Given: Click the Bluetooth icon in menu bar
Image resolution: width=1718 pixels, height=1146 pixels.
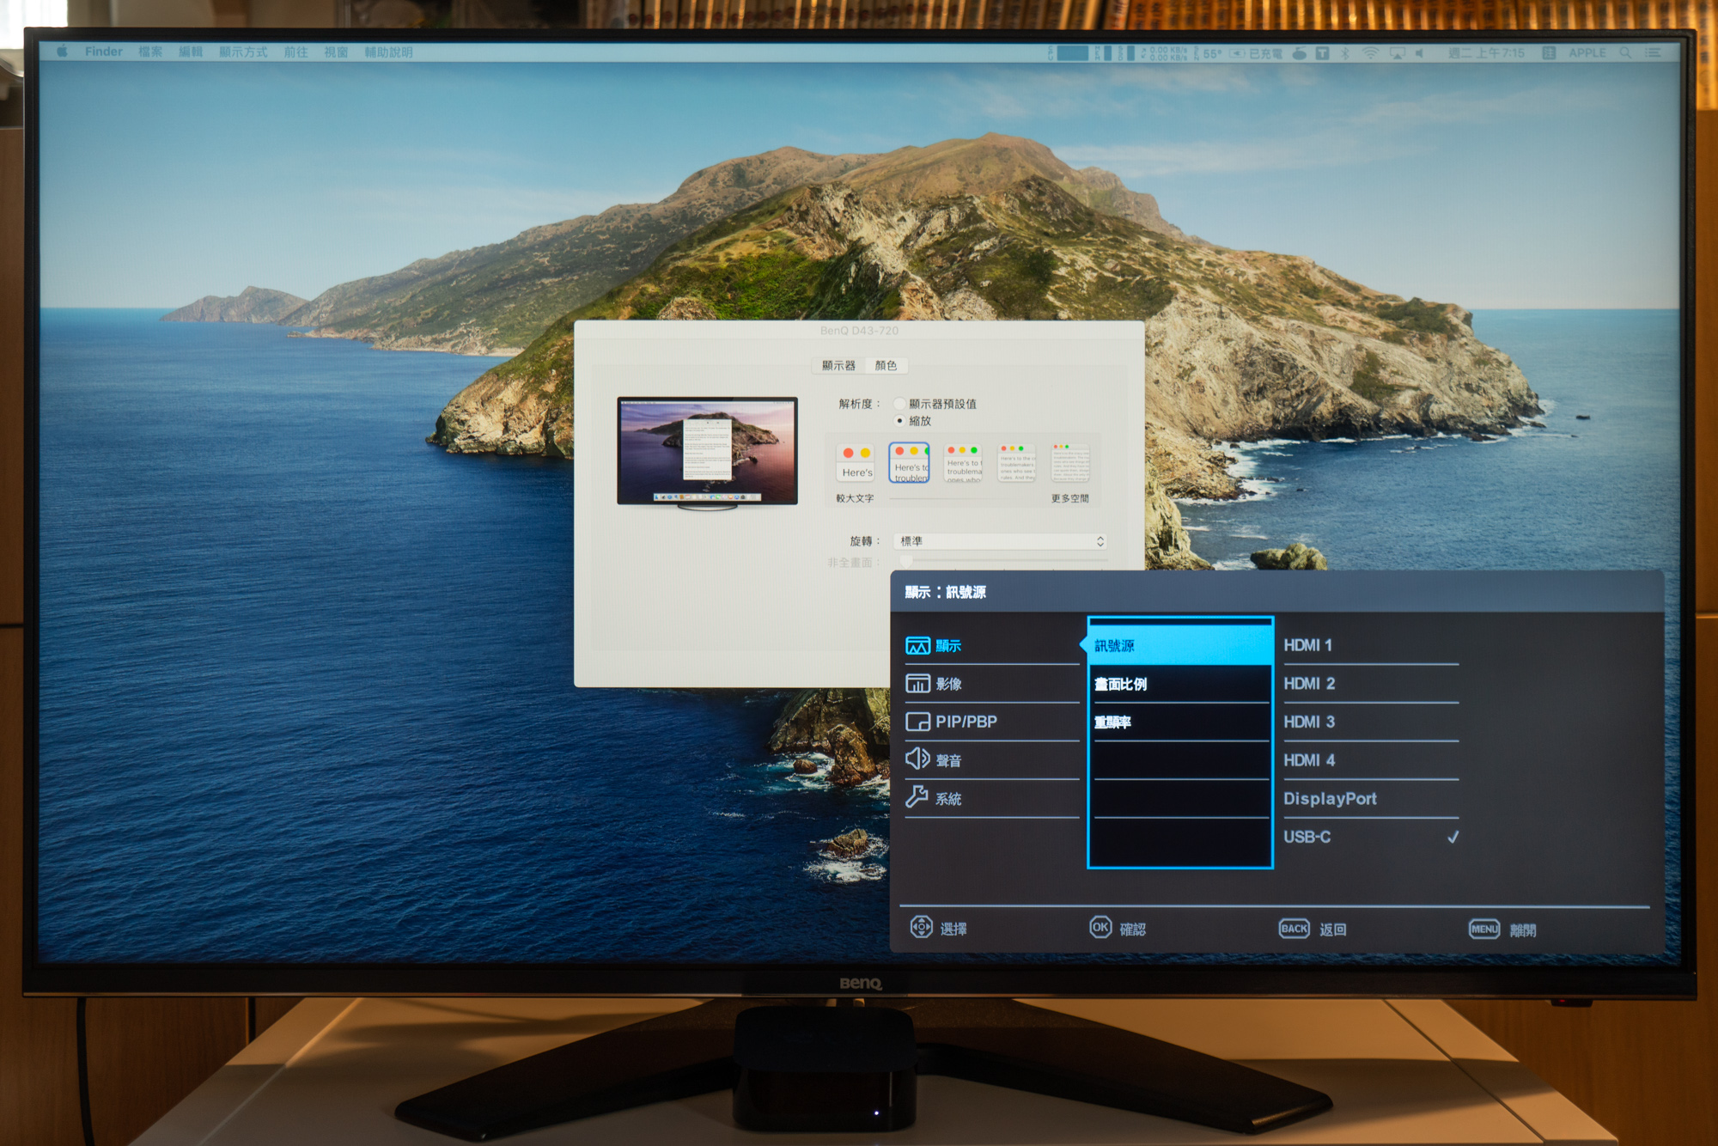Looking at the screenshot, I should (x=1345, y=53).
